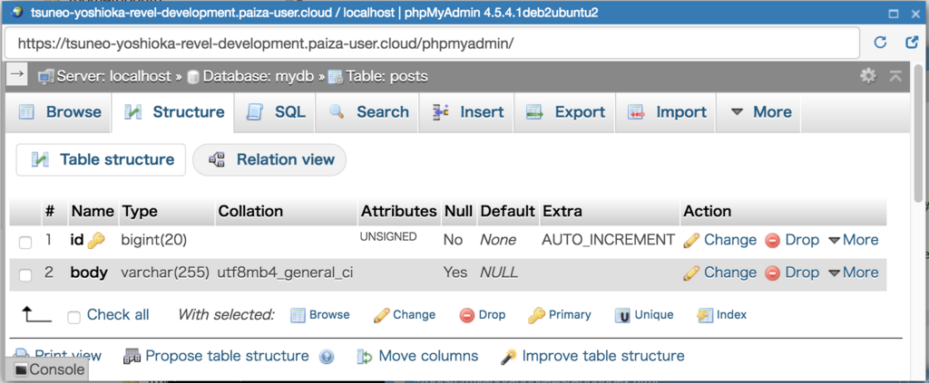This screenshot has width=929, height=383.
Task: Tick the Check all checkbox
Action: pos(74,318)
